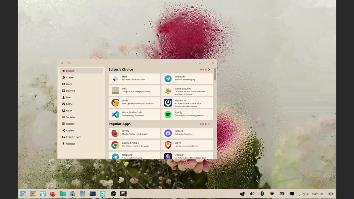Viewport: 354px width, 199px height.
Task: Go to the Develop category
Action: (71, 91)
